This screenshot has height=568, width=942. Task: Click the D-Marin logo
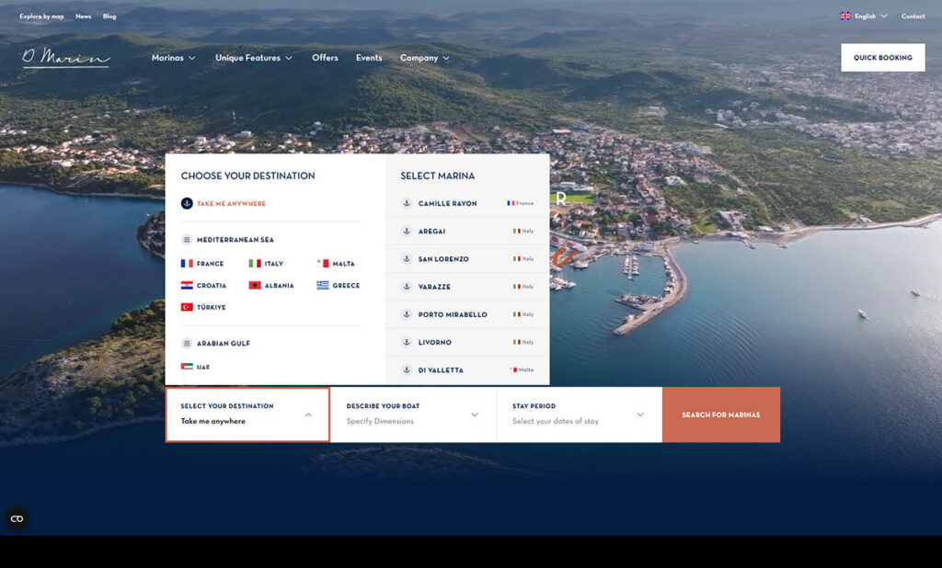65,58
